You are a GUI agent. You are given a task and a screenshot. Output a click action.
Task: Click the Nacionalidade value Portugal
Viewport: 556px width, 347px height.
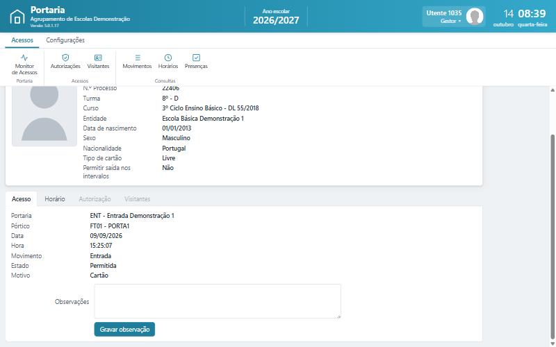point(174,149)
